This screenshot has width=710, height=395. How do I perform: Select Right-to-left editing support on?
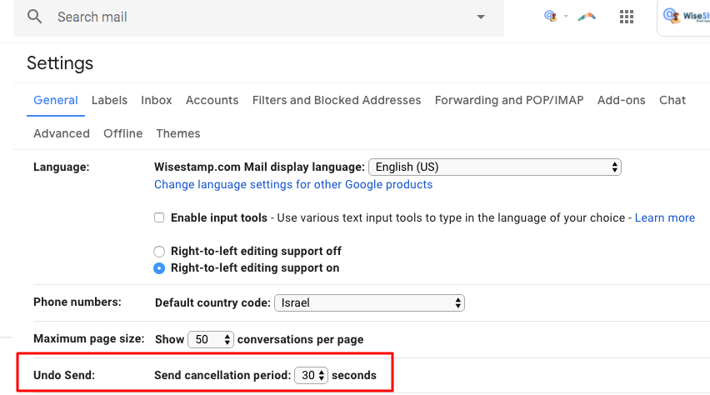[159, 268]
